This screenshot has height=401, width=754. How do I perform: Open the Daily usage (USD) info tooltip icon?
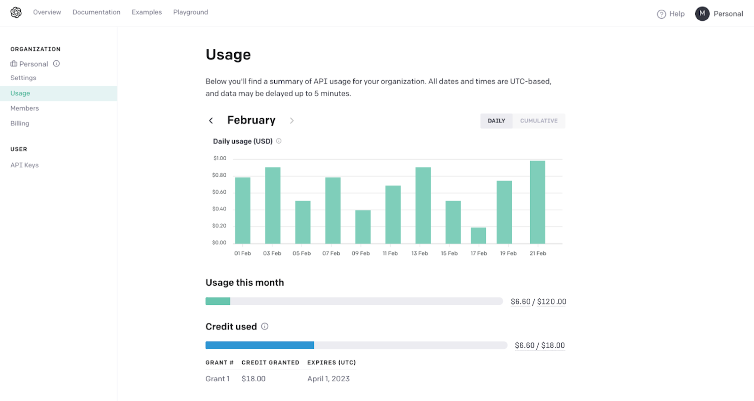[279, 140]
